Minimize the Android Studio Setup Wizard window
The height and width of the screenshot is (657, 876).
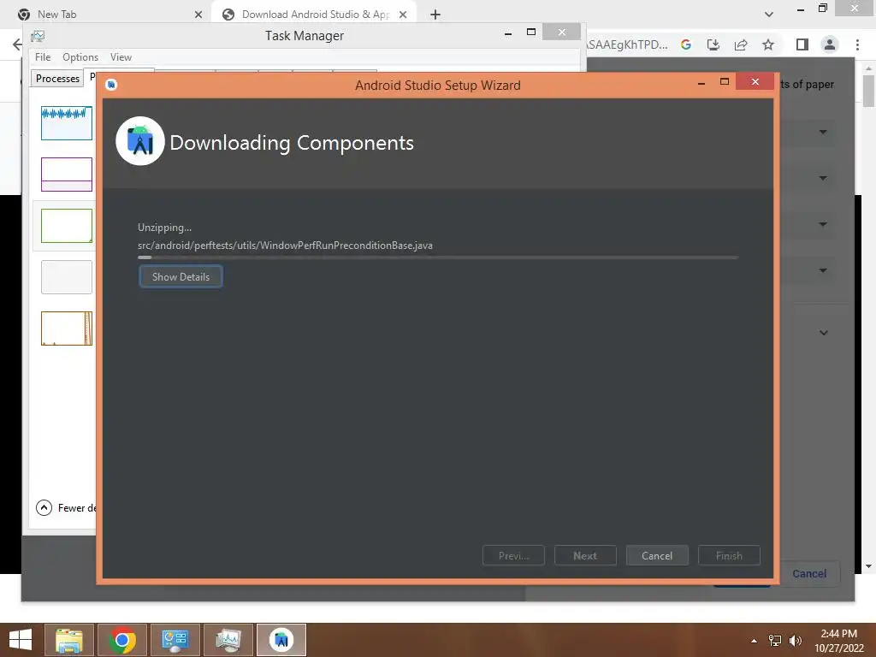[701, 83]
